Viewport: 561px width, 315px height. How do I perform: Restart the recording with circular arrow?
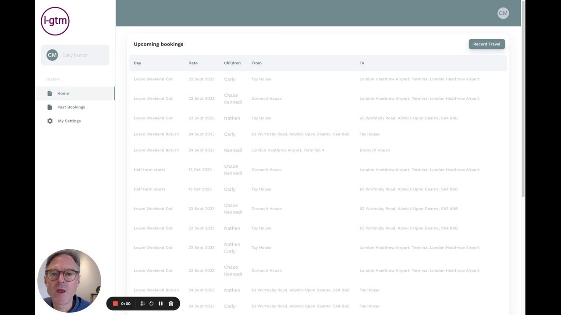(x=151, y=304)
